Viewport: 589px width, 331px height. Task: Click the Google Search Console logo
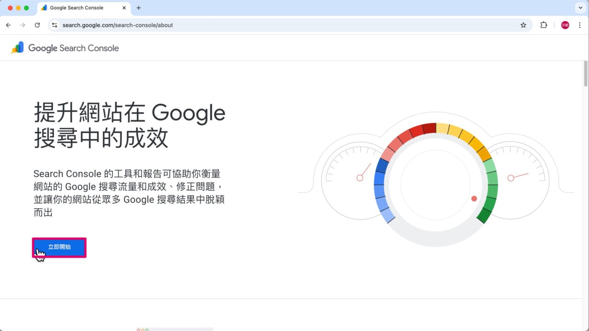click(x=65, y=48)
